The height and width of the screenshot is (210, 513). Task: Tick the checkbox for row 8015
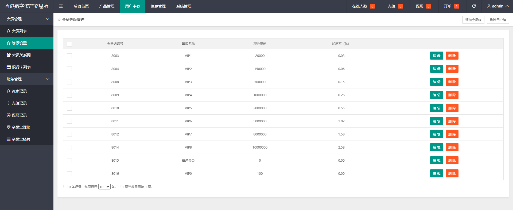tap(69, 161)
